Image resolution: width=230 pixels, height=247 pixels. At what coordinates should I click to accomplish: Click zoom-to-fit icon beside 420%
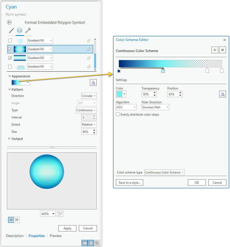(60, 214)
